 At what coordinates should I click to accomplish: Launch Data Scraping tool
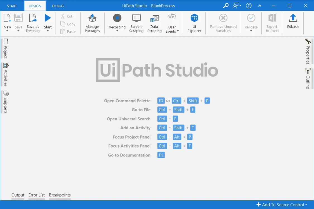tap(154, 23)
